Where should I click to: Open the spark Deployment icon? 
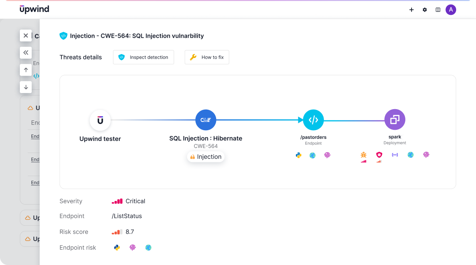tap(395, 119)
